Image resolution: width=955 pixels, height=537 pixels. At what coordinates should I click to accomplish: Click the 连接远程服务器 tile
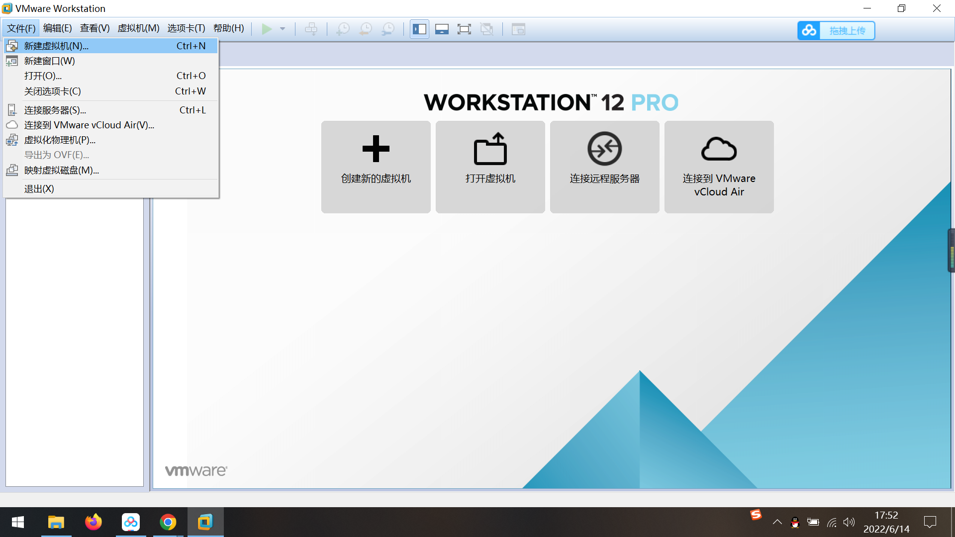(x=605, y=167)
